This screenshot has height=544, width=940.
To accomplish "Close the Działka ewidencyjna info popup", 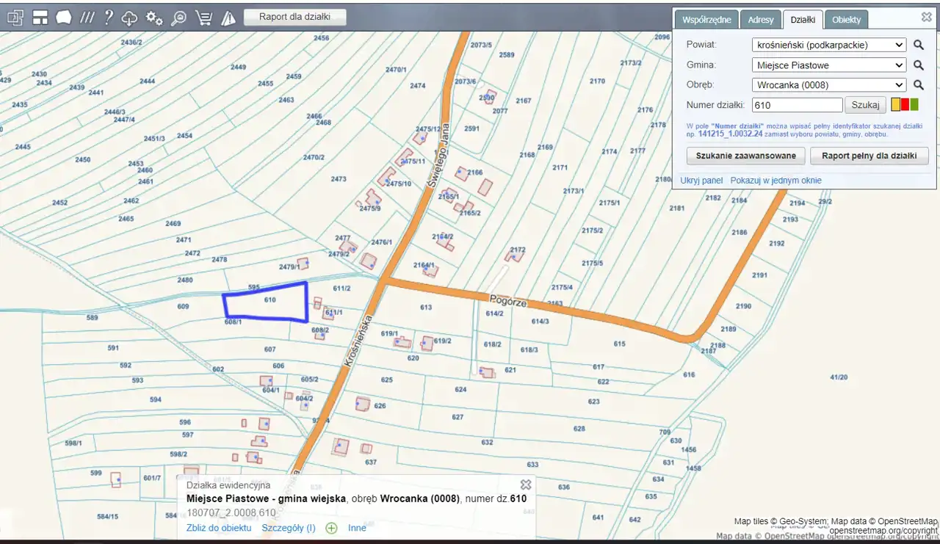I will click(525, 485).
